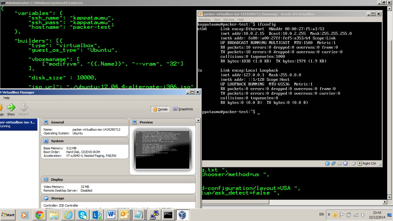Open the Devices menu in the VM window
This screenshot has height=221, width=393.
(x=229, y=20)
